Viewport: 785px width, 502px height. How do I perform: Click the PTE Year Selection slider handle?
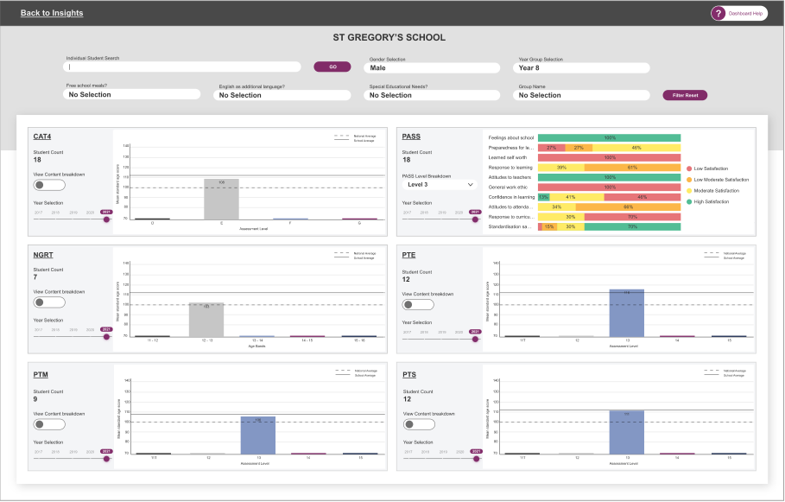(476, 340)
